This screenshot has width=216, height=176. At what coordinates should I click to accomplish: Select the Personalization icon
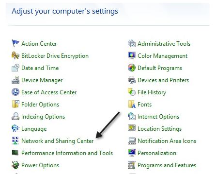point(132,153)
